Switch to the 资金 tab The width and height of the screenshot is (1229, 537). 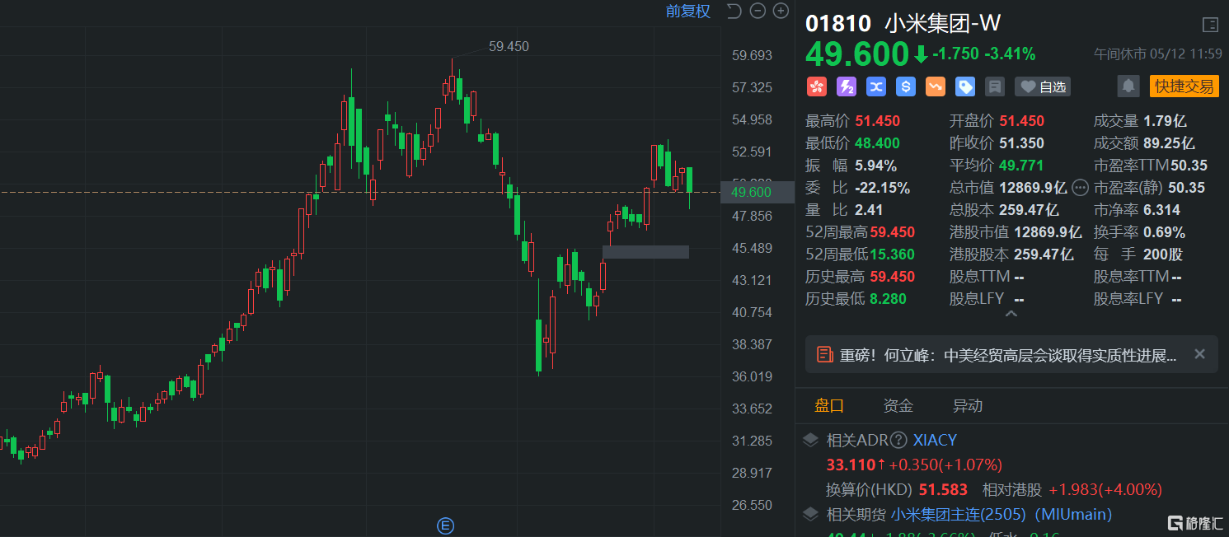898,405
